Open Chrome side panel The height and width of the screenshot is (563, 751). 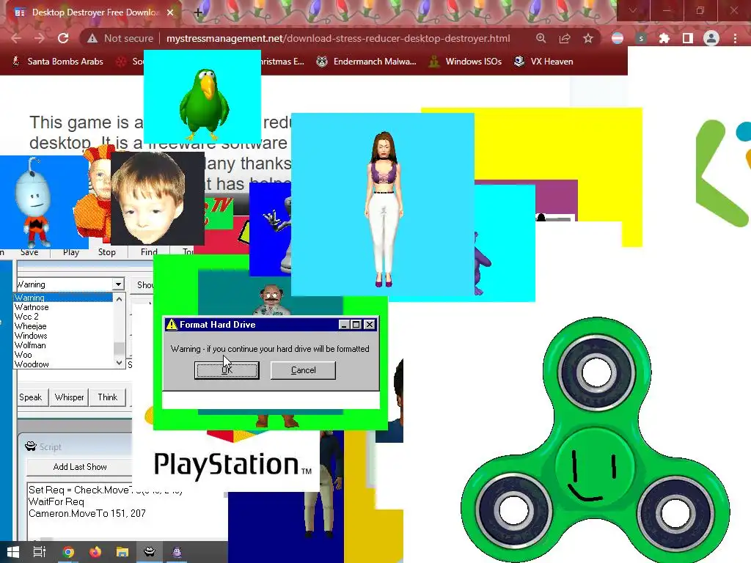click(x=688, y=38)
